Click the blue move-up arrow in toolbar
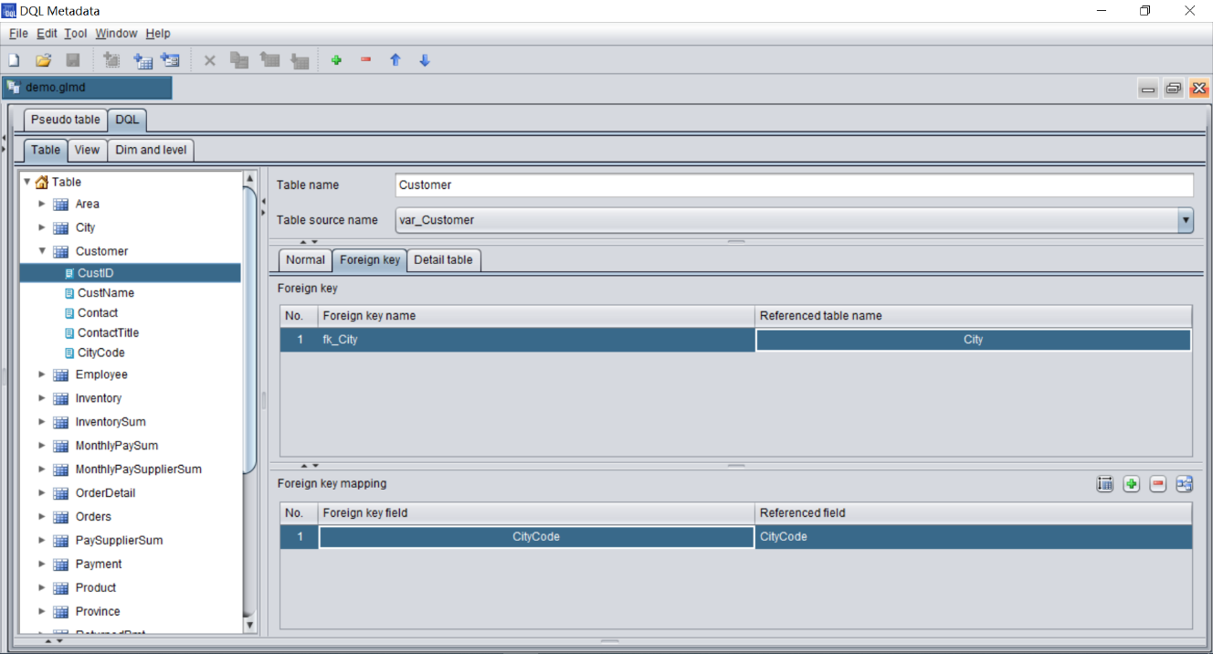Image resolution: width=1213 pixels, height=654 pixels. (396, 60)
